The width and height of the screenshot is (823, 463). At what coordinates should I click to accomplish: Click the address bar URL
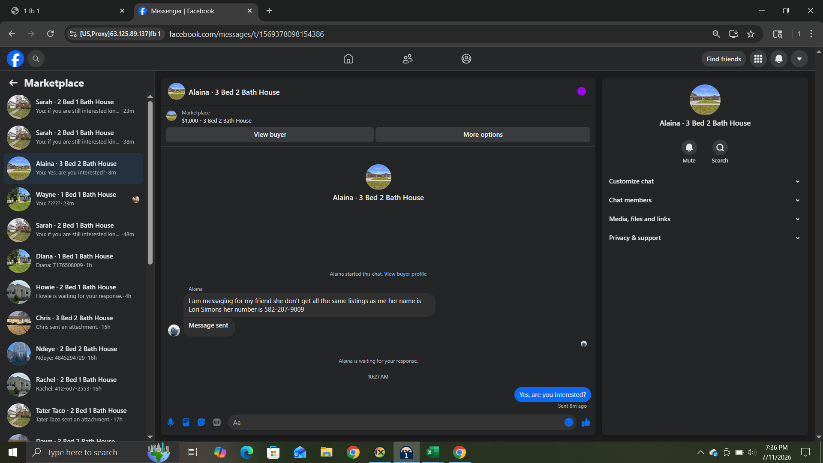pyautogui.click(x=246, y=34)
